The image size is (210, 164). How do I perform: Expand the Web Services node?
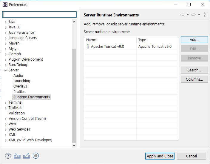[5, 130]
